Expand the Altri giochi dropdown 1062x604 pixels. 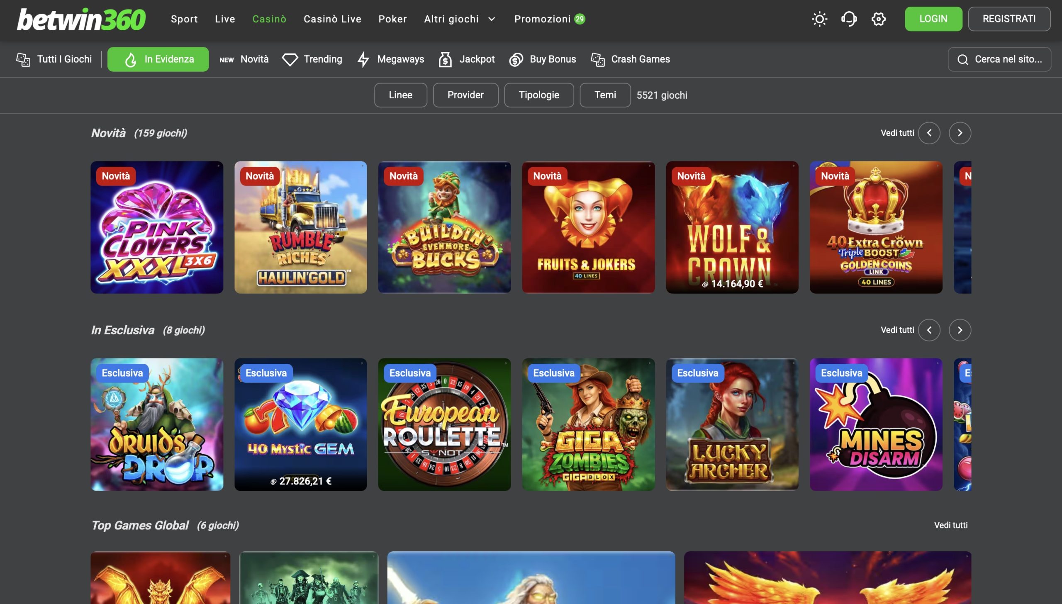click(x=460, y=19)
